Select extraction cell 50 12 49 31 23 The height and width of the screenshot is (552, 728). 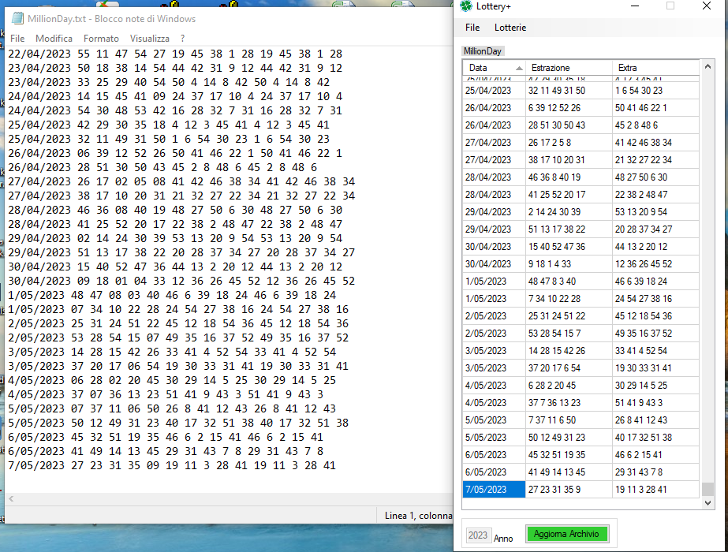click(x=569, y=438)
